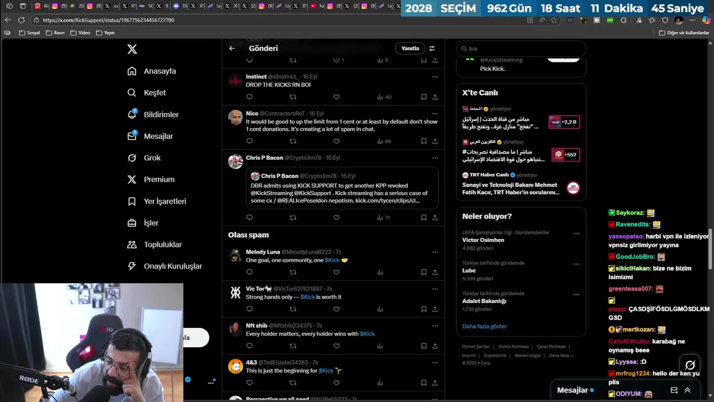
Task: View analytics of Nico's post
Action: click(384, 141)
